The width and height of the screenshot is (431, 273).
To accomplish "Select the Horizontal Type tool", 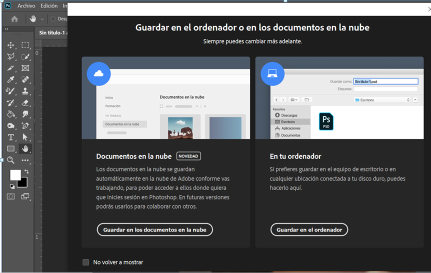I will 10,137.
